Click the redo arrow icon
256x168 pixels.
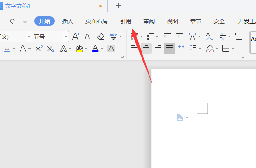13,21
